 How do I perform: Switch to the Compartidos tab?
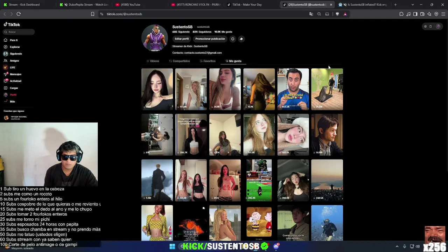(x=180, y=61)
